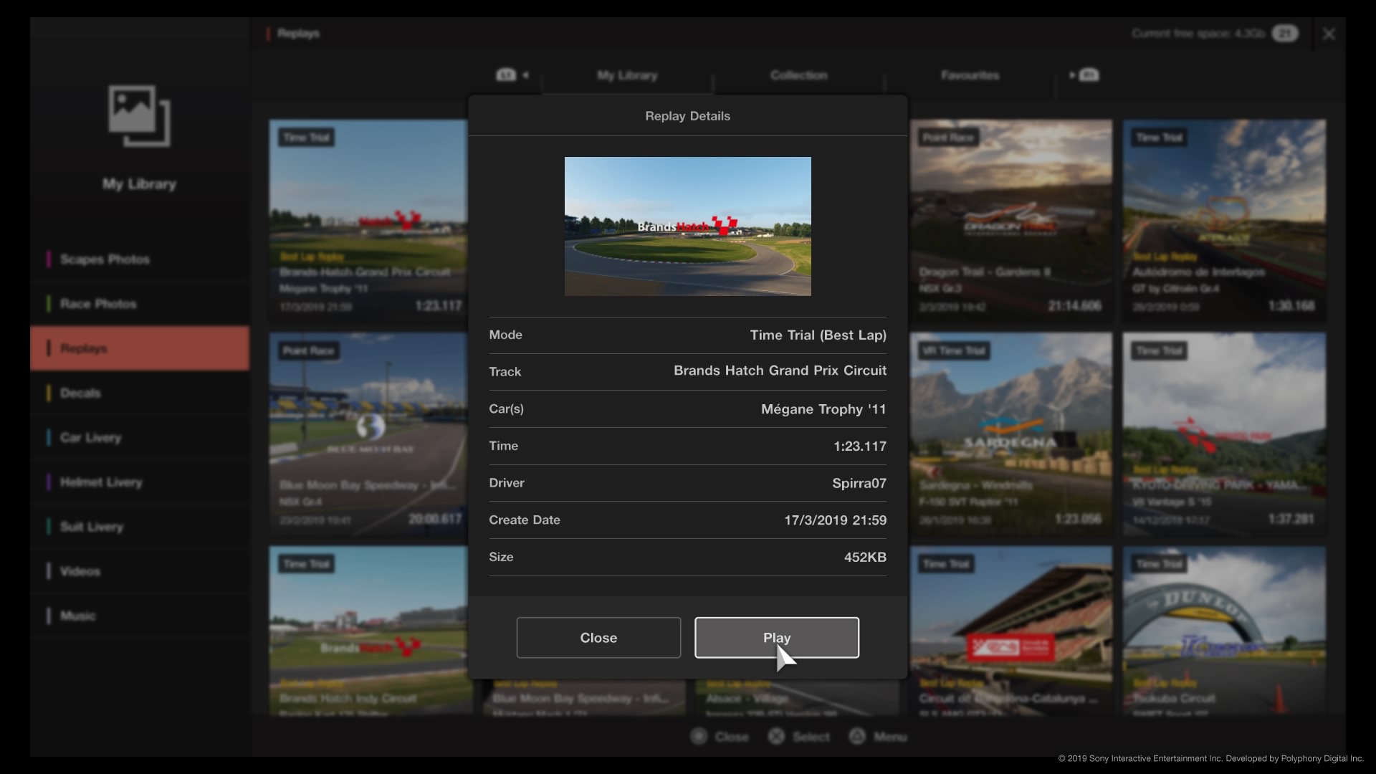The image size is (1376, 774).
Task: Click the Replays sidebar icon
Action: pyautogui.click(x=139, y=348)
